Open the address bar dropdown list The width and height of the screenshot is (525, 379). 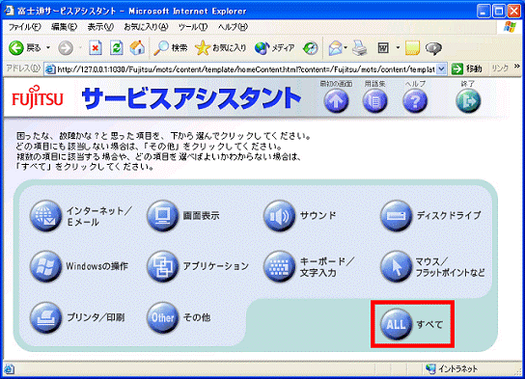pos(442,68)
